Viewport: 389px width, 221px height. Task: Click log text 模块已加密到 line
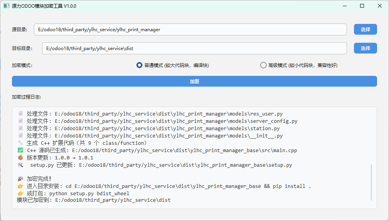[x=94, y=200]
